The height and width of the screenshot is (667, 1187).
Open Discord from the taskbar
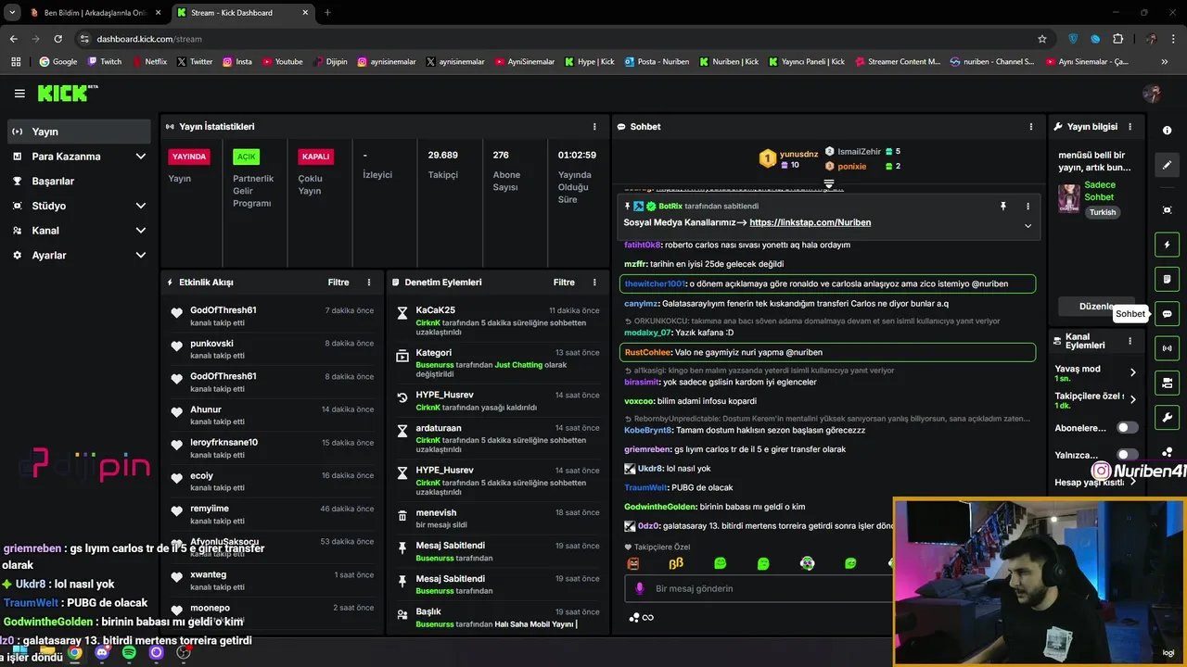[x=102, y=652]
